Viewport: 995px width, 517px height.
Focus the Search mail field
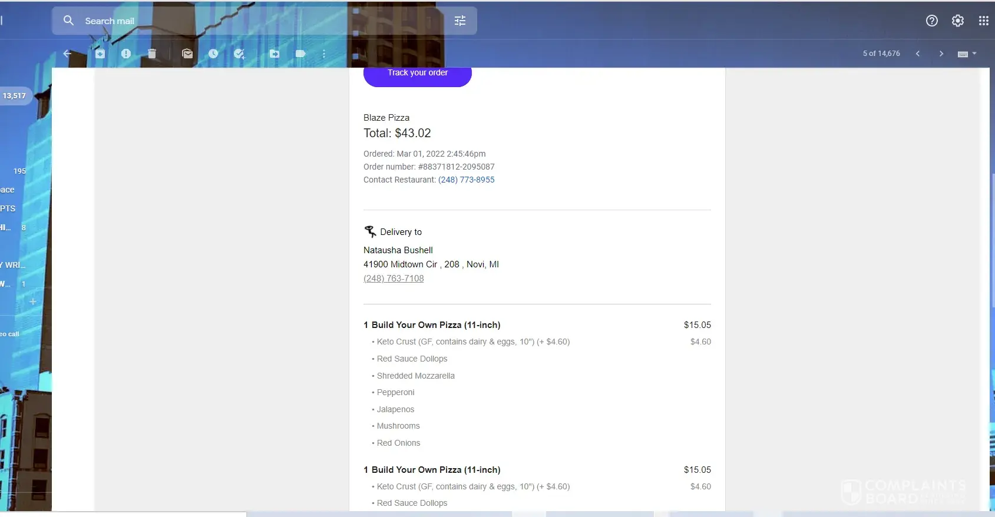(x=264, y=21)
